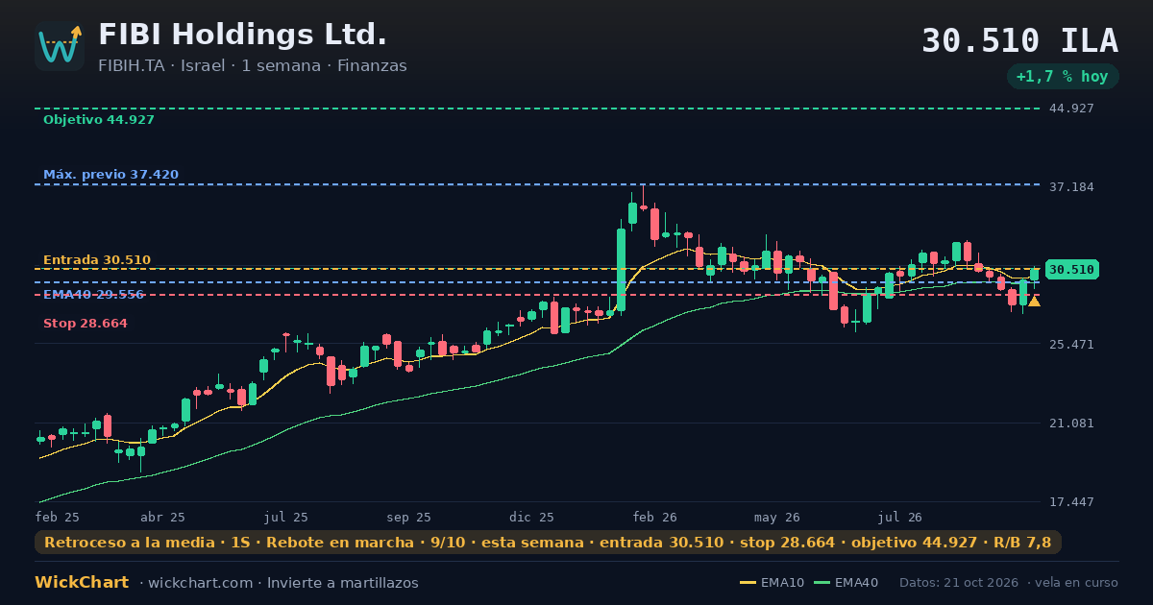Click the abr 25 date axis label

162,517
